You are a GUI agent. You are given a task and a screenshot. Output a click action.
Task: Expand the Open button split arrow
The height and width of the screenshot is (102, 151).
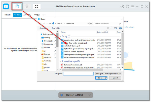click(x=106, y=78)
